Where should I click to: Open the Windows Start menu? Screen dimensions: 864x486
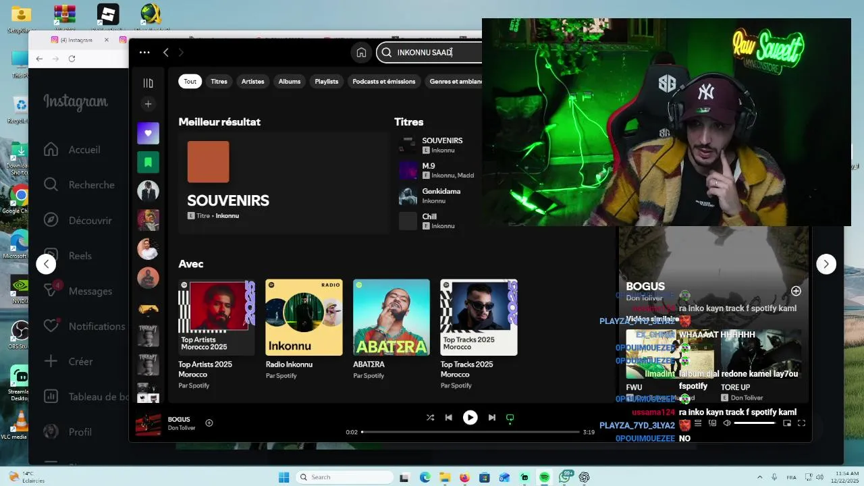pos(284,477)
